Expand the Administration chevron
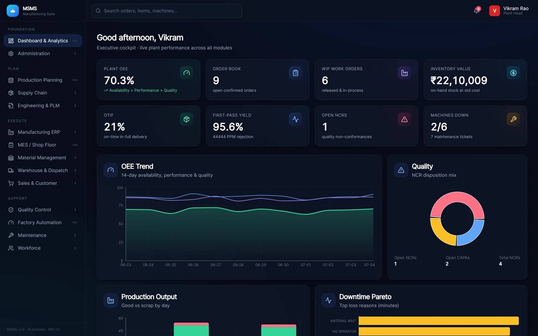The width and height of the screenshot is (538, 336). click(x=75, y=53)
